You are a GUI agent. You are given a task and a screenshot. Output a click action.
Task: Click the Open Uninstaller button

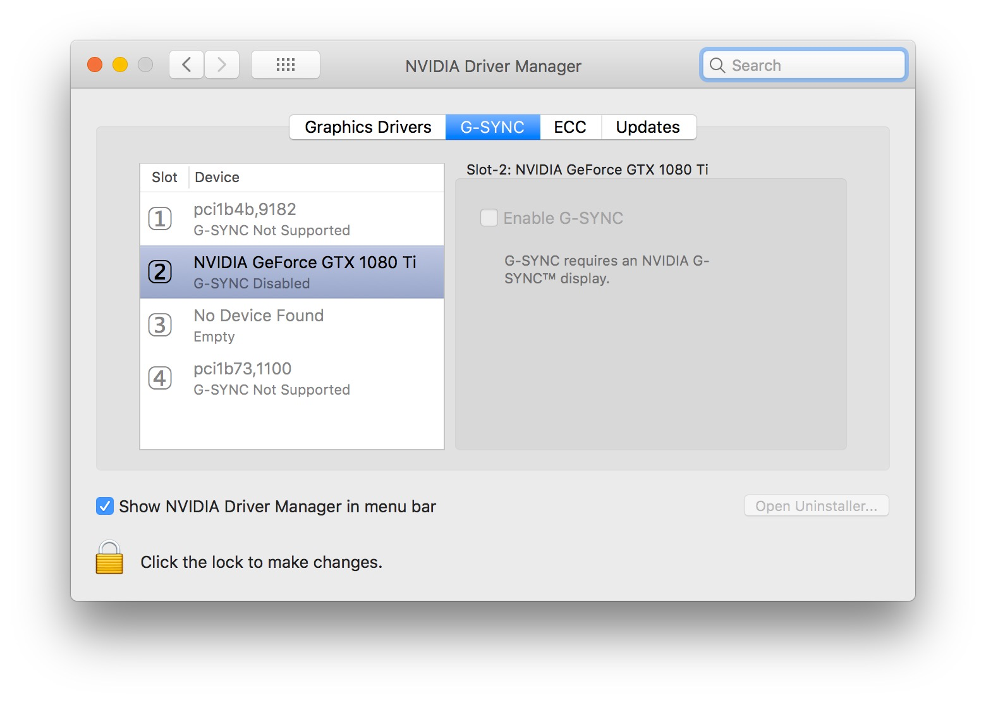[817, 506]
